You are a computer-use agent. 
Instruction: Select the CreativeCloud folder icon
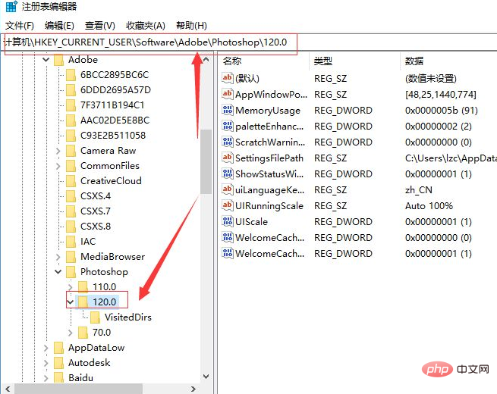point(71,180)
